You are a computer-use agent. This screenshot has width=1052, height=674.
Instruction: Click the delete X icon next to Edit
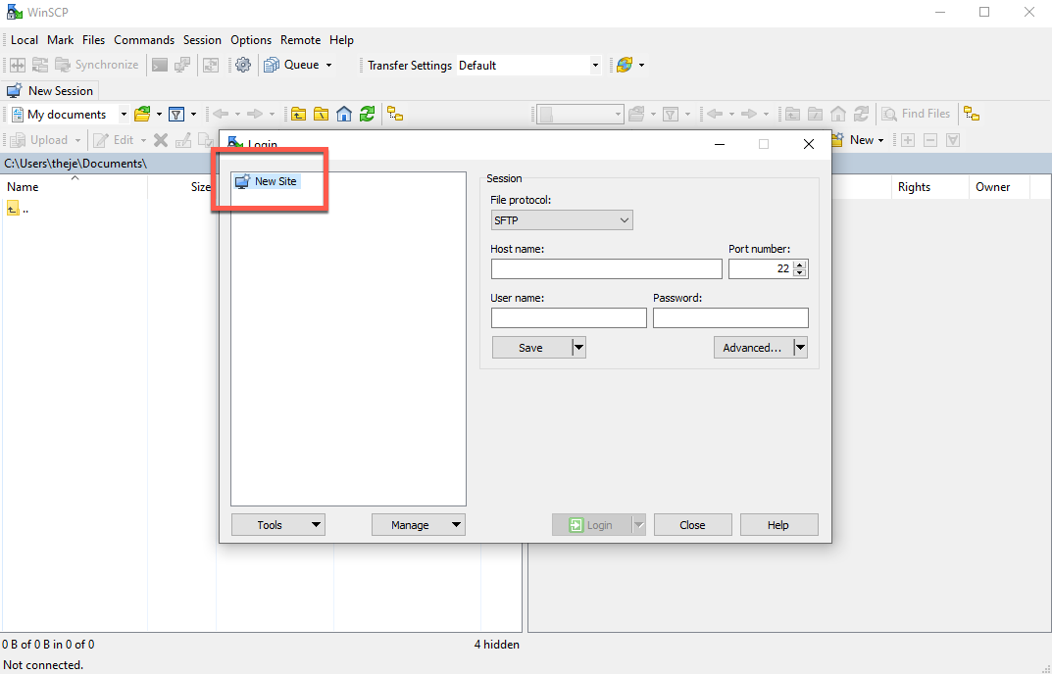[x=161, y=140]
